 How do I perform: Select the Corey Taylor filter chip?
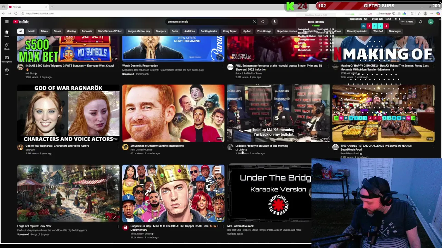(230, 31)
